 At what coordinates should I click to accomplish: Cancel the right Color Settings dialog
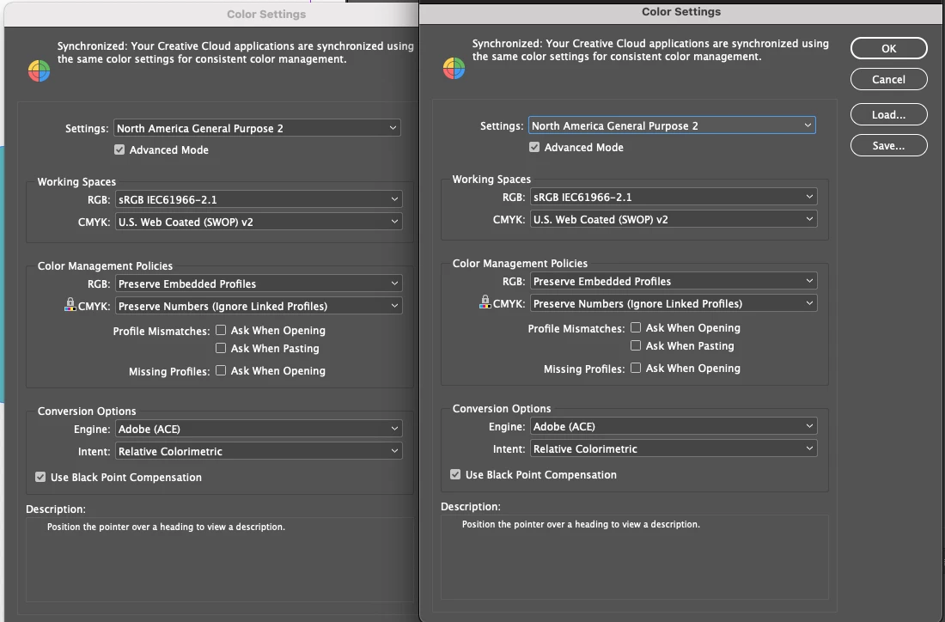click(x=889, y=79)
